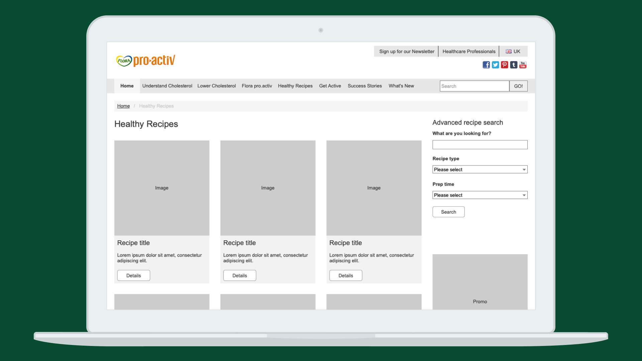Open the Tumblr social icon
Viewport: 642px width, 361px height.
[x=514, y=65]
